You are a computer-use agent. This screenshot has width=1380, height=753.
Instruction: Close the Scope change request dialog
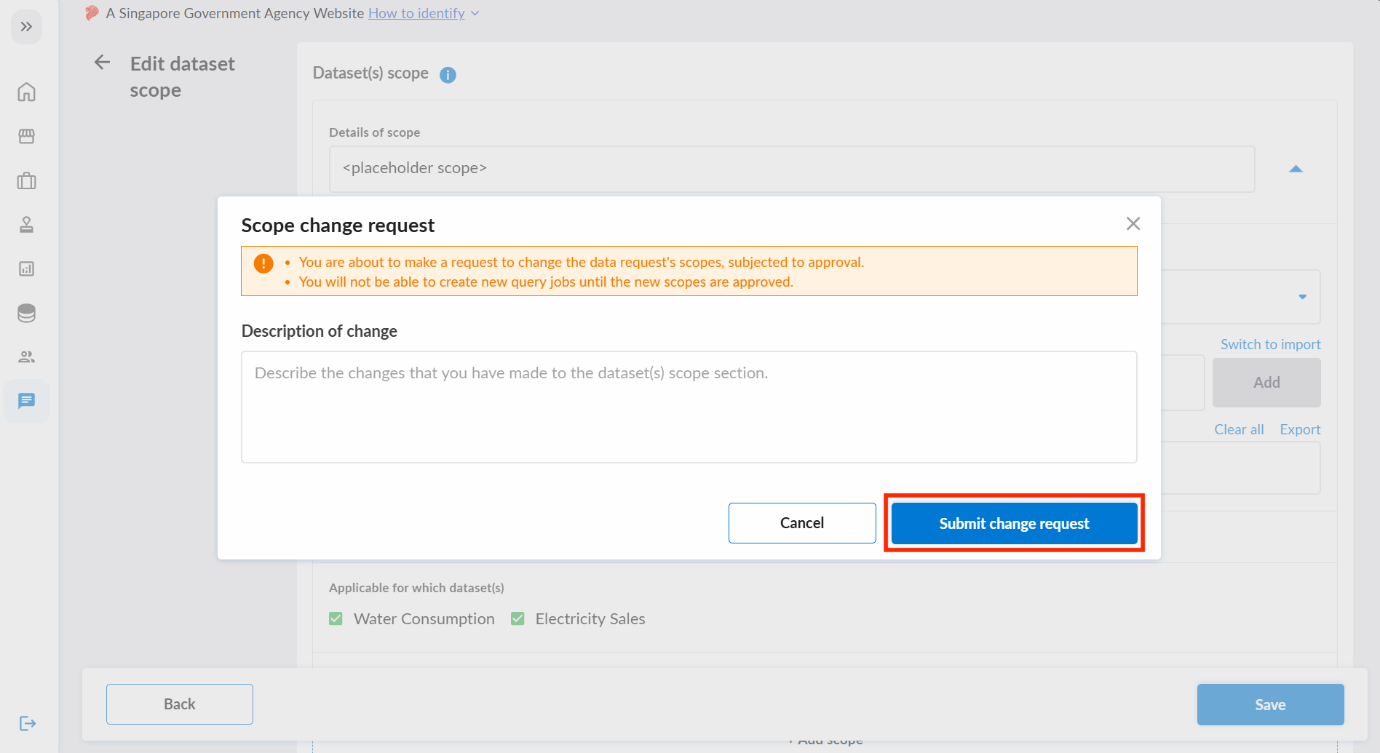pyautogui.click(x=1133, y=223)
